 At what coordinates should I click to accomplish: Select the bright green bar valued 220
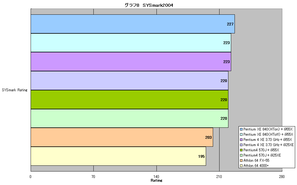130,100
